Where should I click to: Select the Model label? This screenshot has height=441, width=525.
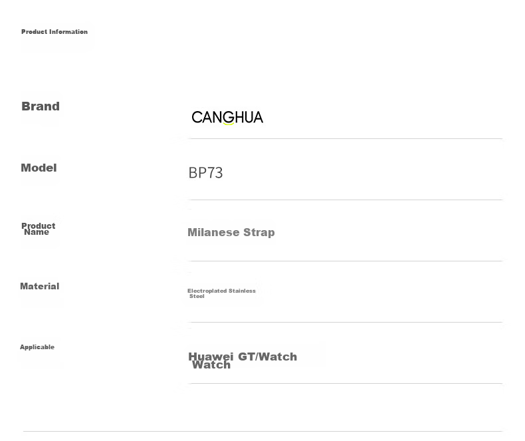[39, 168]
